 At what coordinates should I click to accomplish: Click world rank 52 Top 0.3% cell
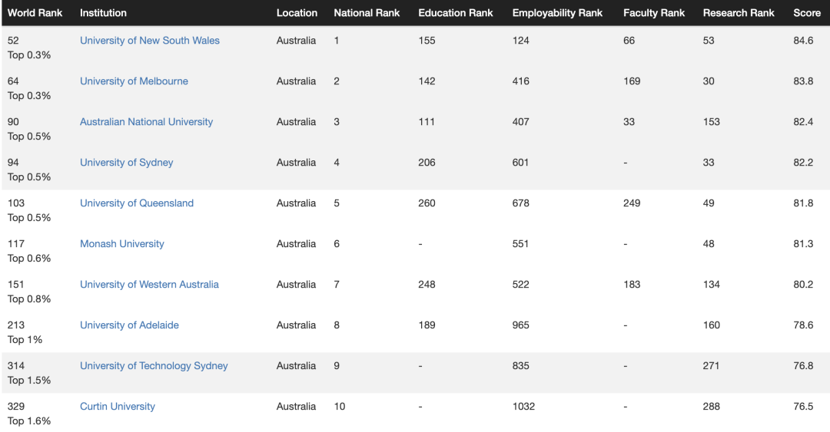click(x=29, y=48)
